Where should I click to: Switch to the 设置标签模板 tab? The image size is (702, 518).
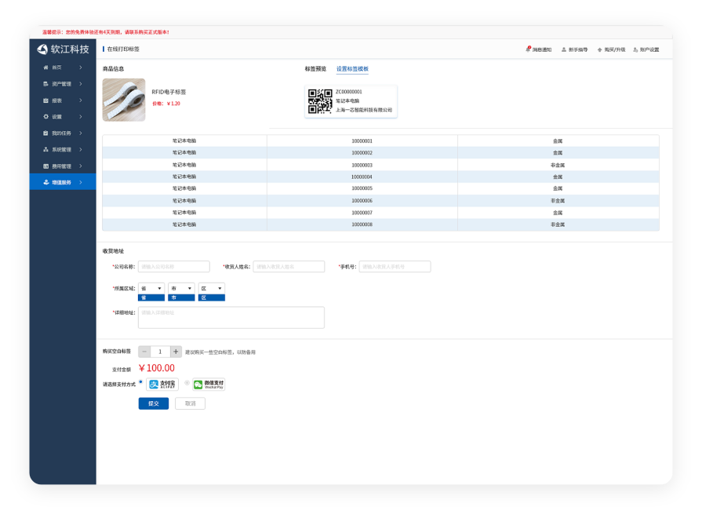pyautogui.click(x=352, y=68)
